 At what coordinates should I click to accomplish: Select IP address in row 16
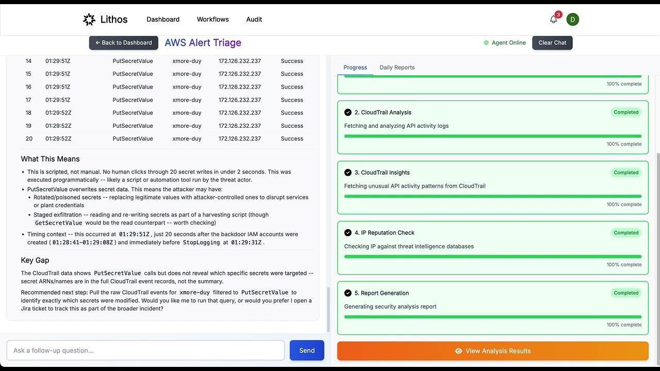240,87
